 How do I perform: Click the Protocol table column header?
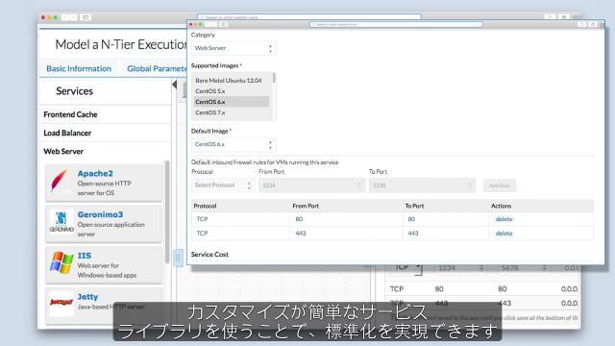[205, 206]
